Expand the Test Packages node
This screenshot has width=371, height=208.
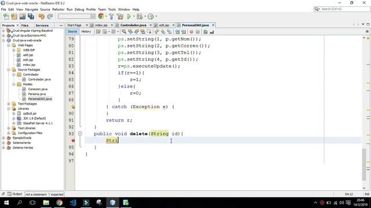click(9, 104)
